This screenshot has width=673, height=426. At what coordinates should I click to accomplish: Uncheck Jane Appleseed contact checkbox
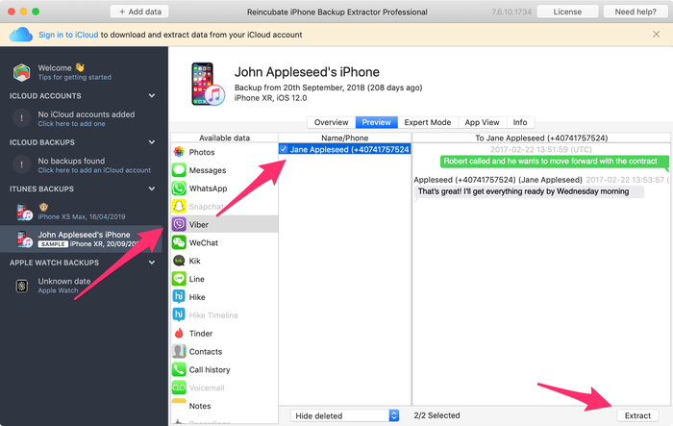[x=284, y=149]
